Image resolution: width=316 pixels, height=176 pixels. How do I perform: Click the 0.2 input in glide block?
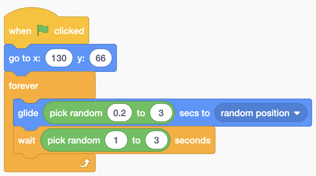pyautogui.click(x=120, y=113)
